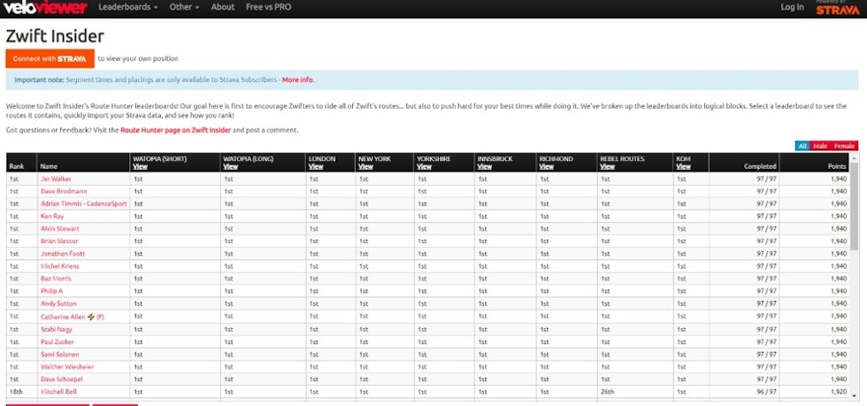Image resolution: width=867 pixels, height=406 pixels.
Task: Visit Route Hunter page on Zwift Insider
Action: (175, 131)
